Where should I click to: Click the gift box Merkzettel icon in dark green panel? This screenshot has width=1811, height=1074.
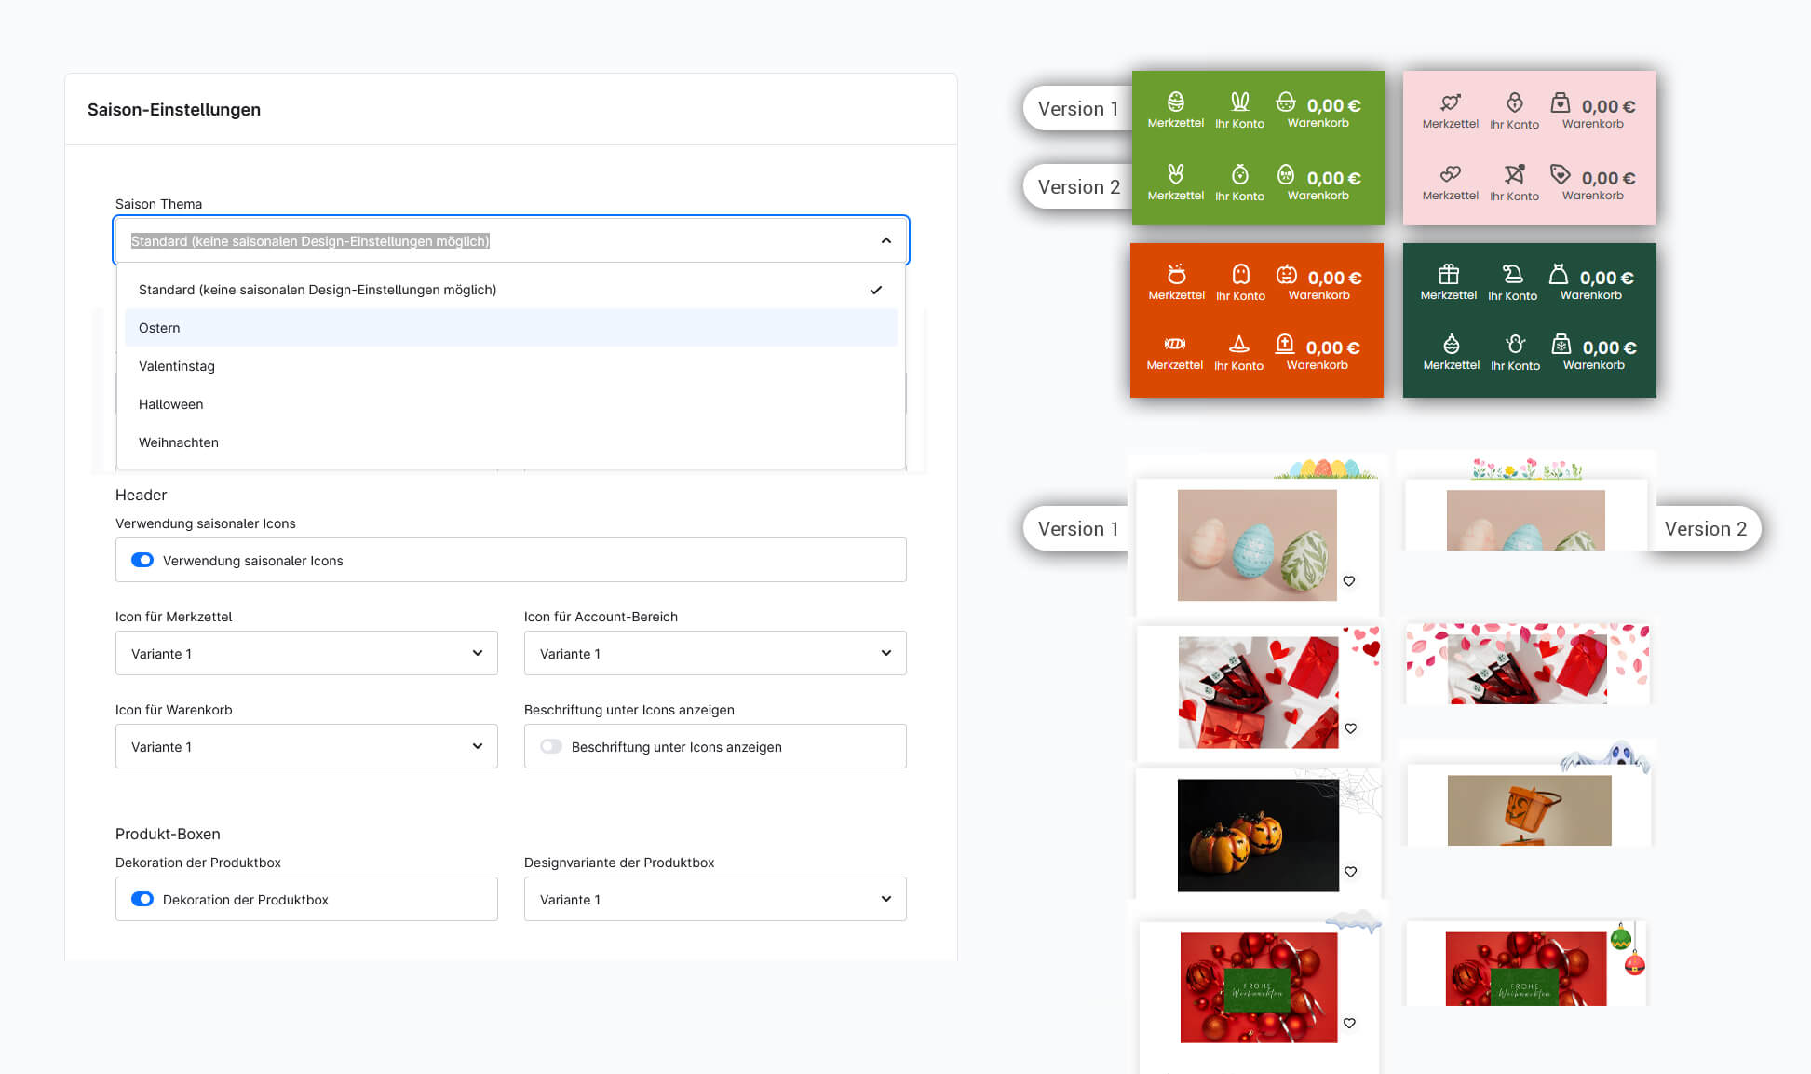click(1448, 274)
